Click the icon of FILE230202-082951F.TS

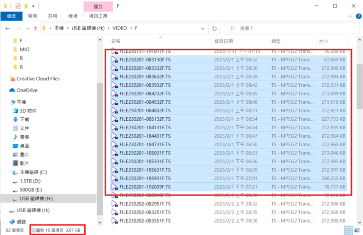(x=115, y=204)
